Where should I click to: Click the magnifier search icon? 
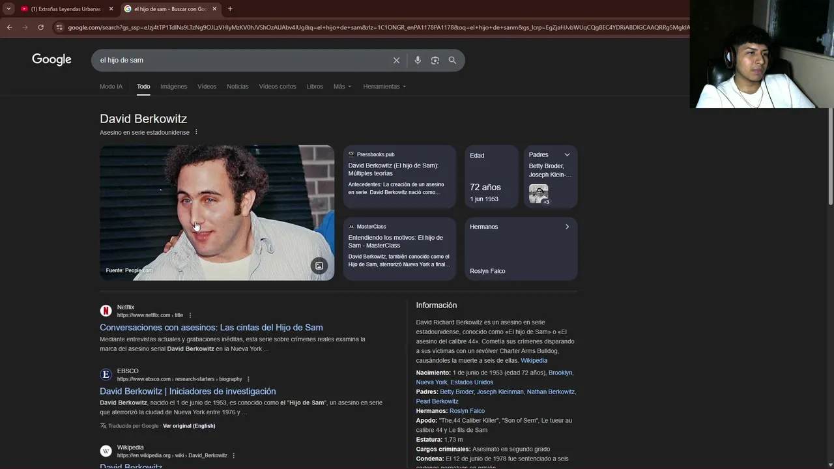click(x=452, y=60)
